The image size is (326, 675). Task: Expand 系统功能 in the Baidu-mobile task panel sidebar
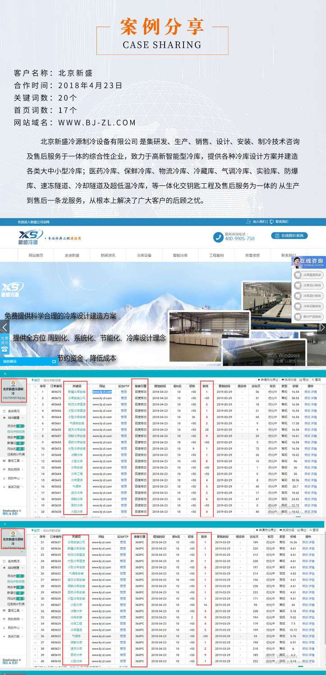[x=14, y=487]
